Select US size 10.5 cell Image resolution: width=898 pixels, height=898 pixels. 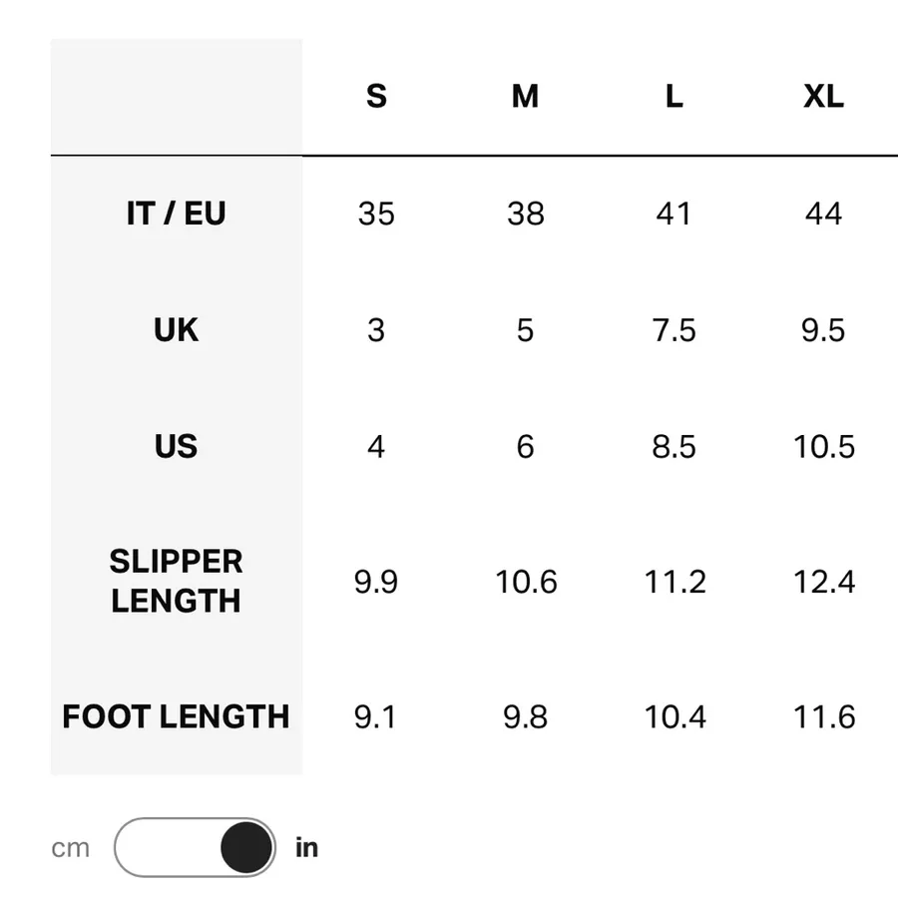pyautogui.click(x=823, y=447)
